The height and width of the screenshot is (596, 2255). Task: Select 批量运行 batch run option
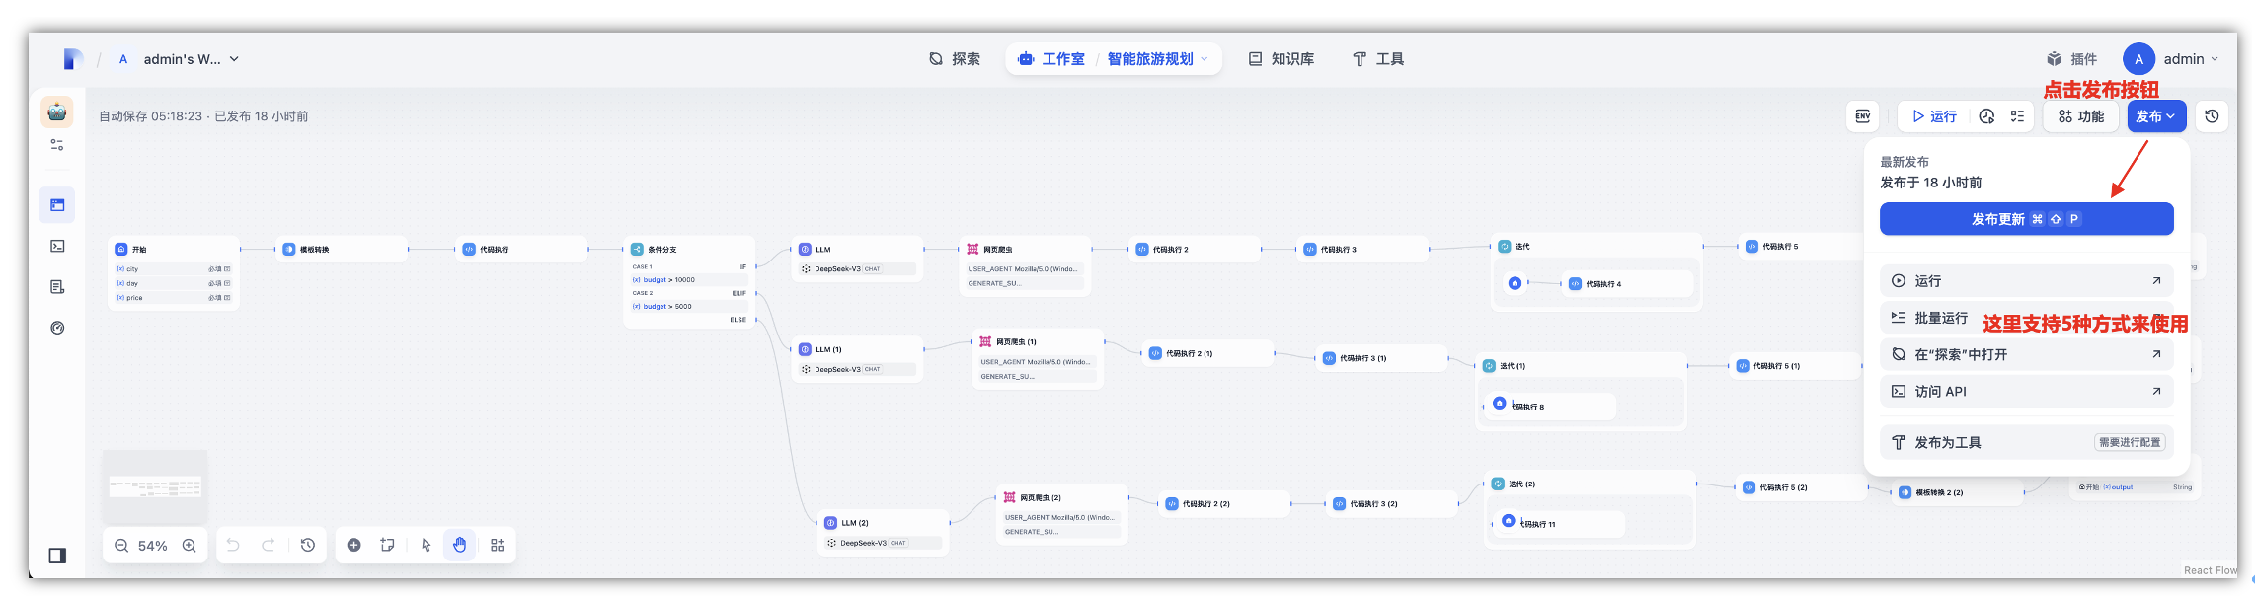2026,318
